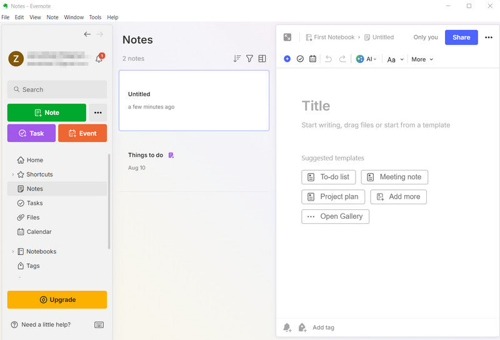Click the task icon on Things to do
Image resolution: width=500 pixels, height=340 pixels.
click(171, 156)
